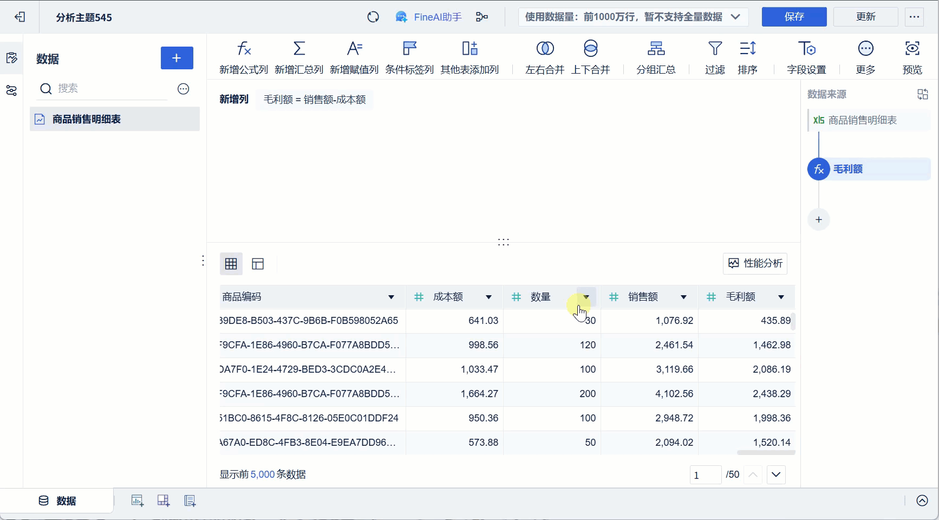
Task: Open 毛利额 column dropdown
Action: coord(781,297)
